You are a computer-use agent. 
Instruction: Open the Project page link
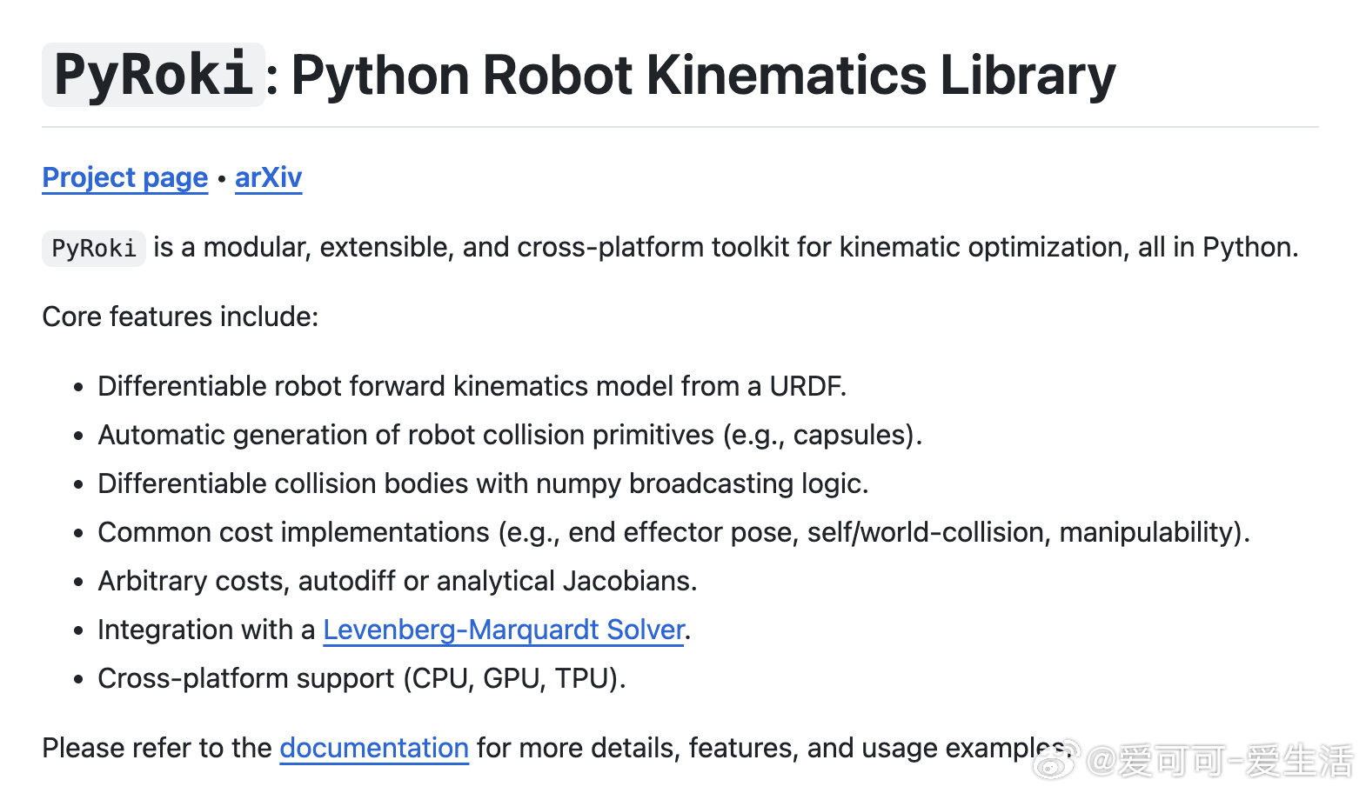[125, 177]
